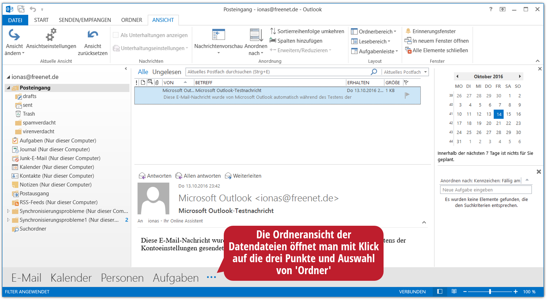Flag the Microsoft Outlook-Testnachricht message
Viewport: 547px width, 300px height.
click(x=407, y=95)
